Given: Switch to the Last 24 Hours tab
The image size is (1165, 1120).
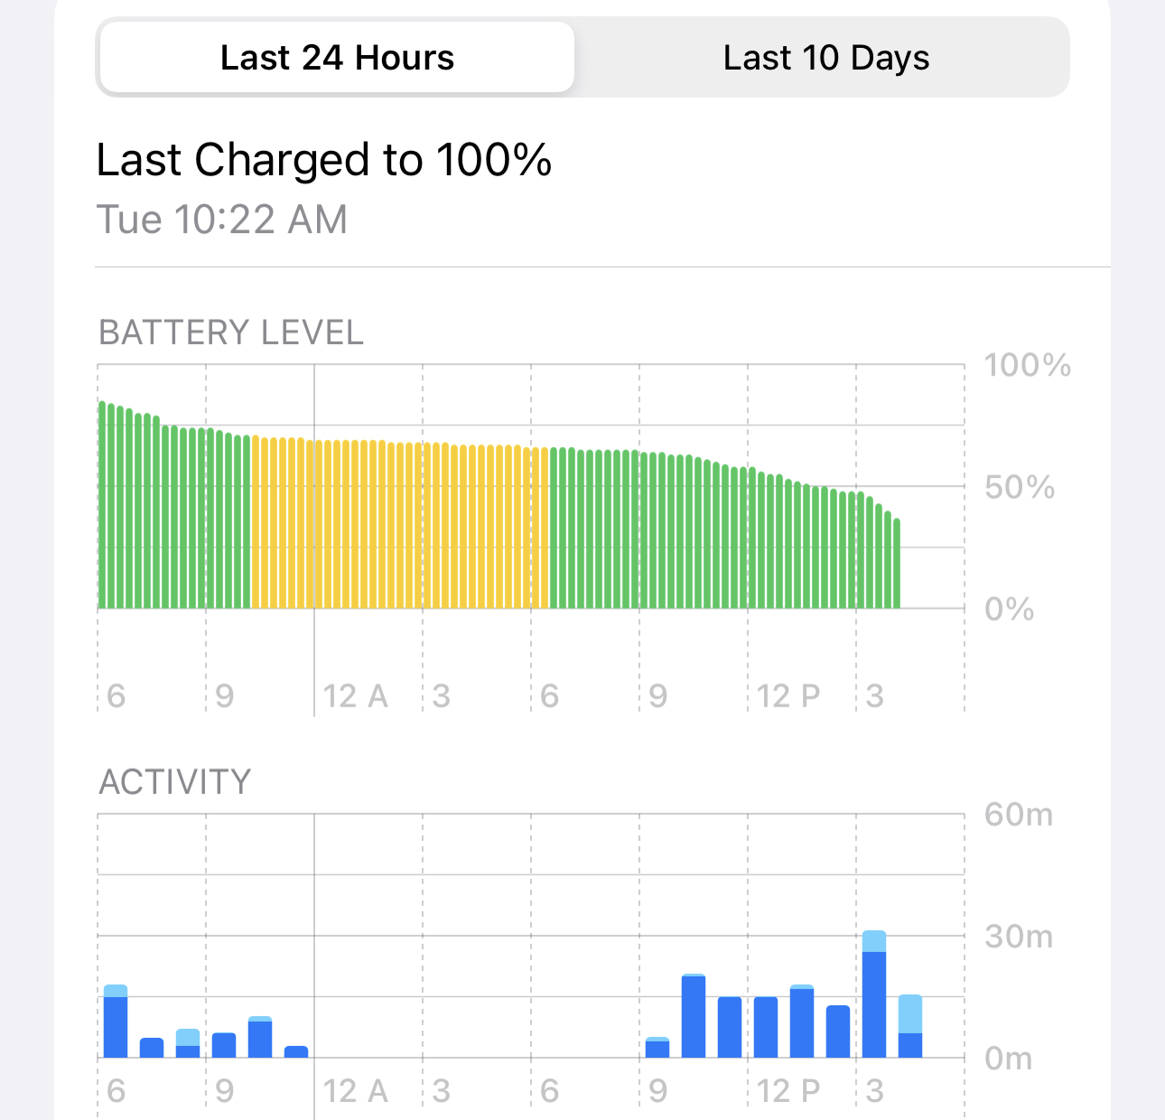Looking at the screenshot, I should [x=337, y=58].
